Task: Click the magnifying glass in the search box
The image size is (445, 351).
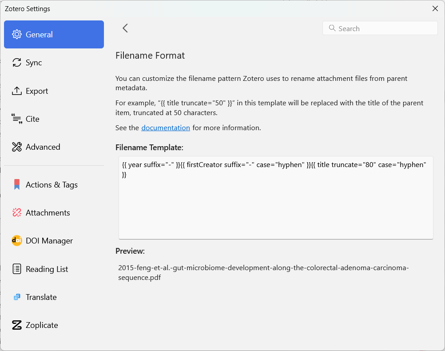Action: pyautogui.click(x=332, y=28)
